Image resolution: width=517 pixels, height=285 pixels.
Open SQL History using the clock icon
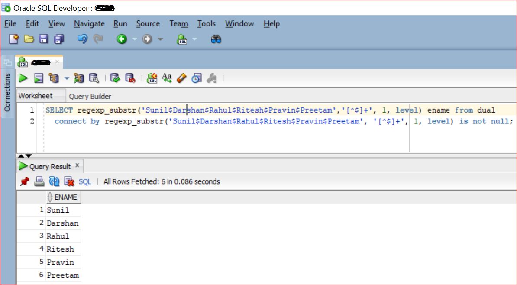196,78
